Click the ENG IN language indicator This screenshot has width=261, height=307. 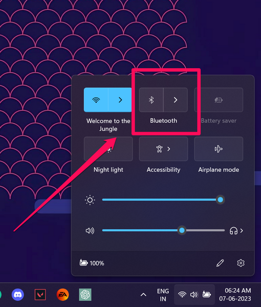163,295
